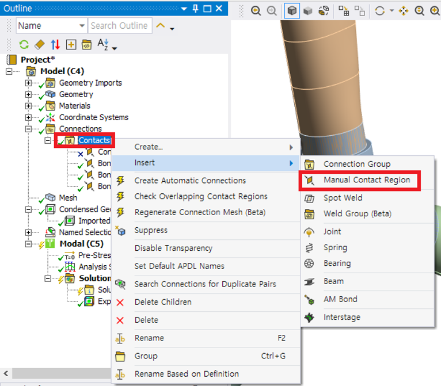Collapse the Connections tree node
This screenshot has width=441, height=386.
coord(28,129)
